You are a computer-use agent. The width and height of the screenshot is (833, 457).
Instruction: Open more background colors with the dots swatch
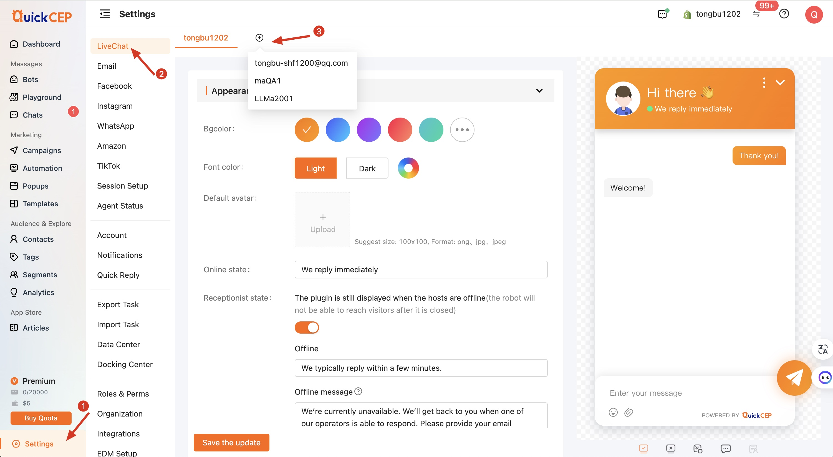462,130
